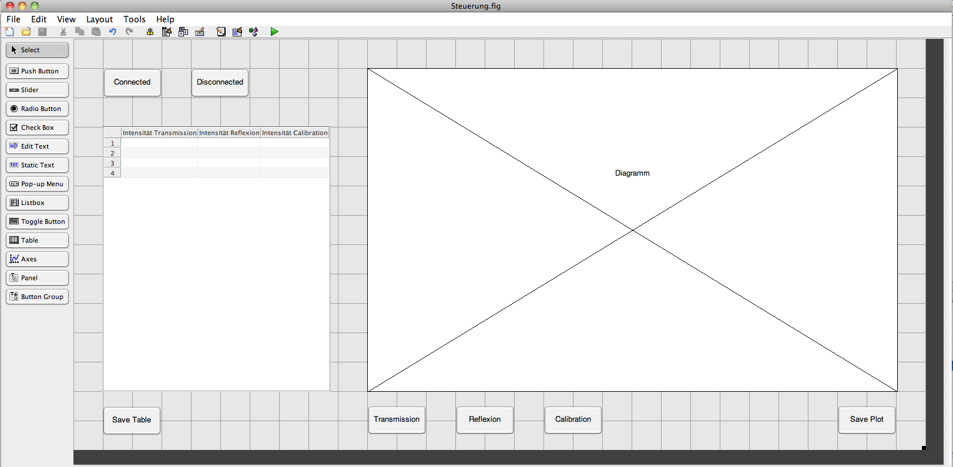Click the green Run Figure arrow
The image size is (953, 467).
click(274, 32)
